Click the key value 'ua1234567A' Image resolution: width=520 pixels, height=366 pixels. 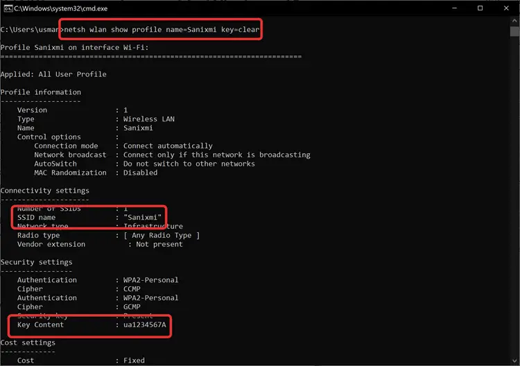(x=145, y=325)
